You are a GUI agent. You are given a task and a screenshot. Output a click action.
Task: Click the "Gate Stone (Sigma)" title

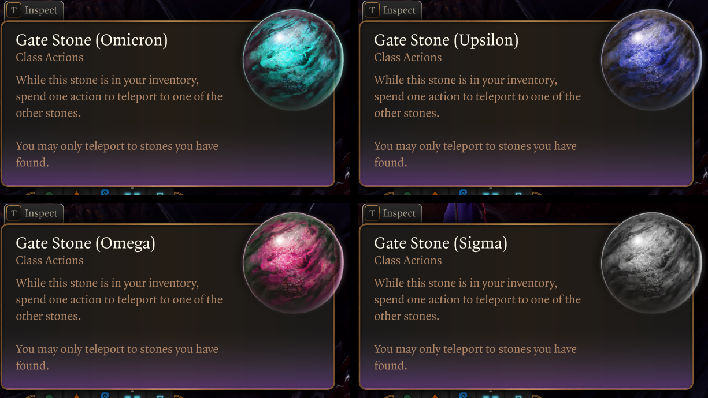pyautogui.click(x=440, y=243)
